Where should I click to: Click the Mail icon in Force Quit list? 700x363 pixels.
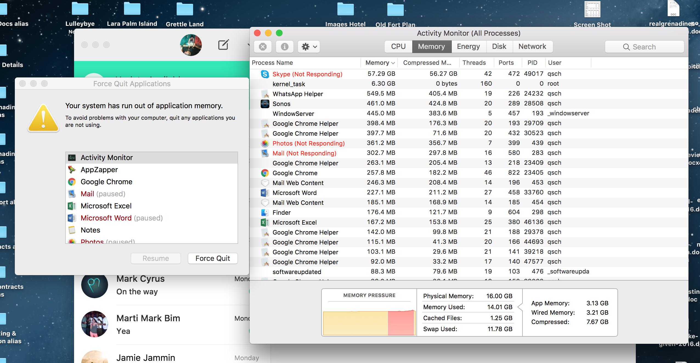coord(72,194)
